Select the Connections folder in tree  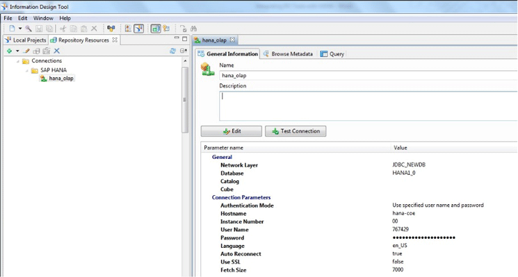pos(47,60)
